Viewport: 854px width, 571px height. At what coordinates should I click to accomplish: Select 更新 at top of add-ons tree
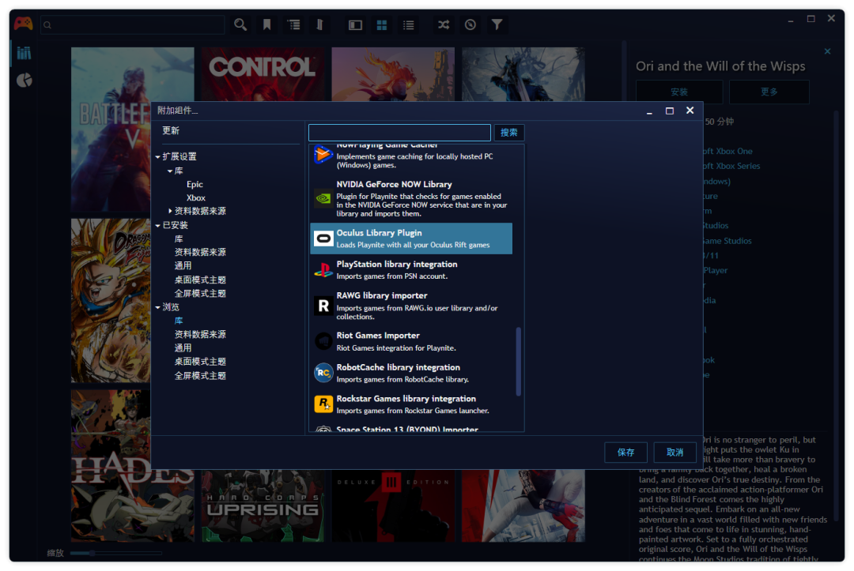point(171,130)
